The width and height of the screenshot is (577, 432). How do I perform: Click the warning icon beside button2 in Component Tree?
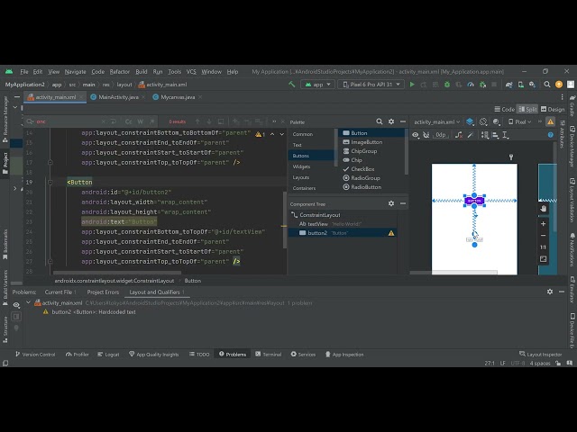[391, 233]
